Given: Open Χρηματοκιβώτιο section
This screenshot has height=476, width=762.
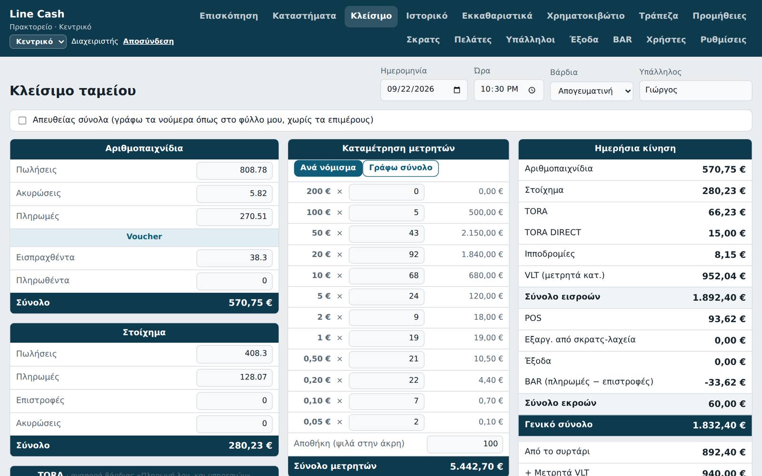Looking at the screenshot, I should pos(586,16).
